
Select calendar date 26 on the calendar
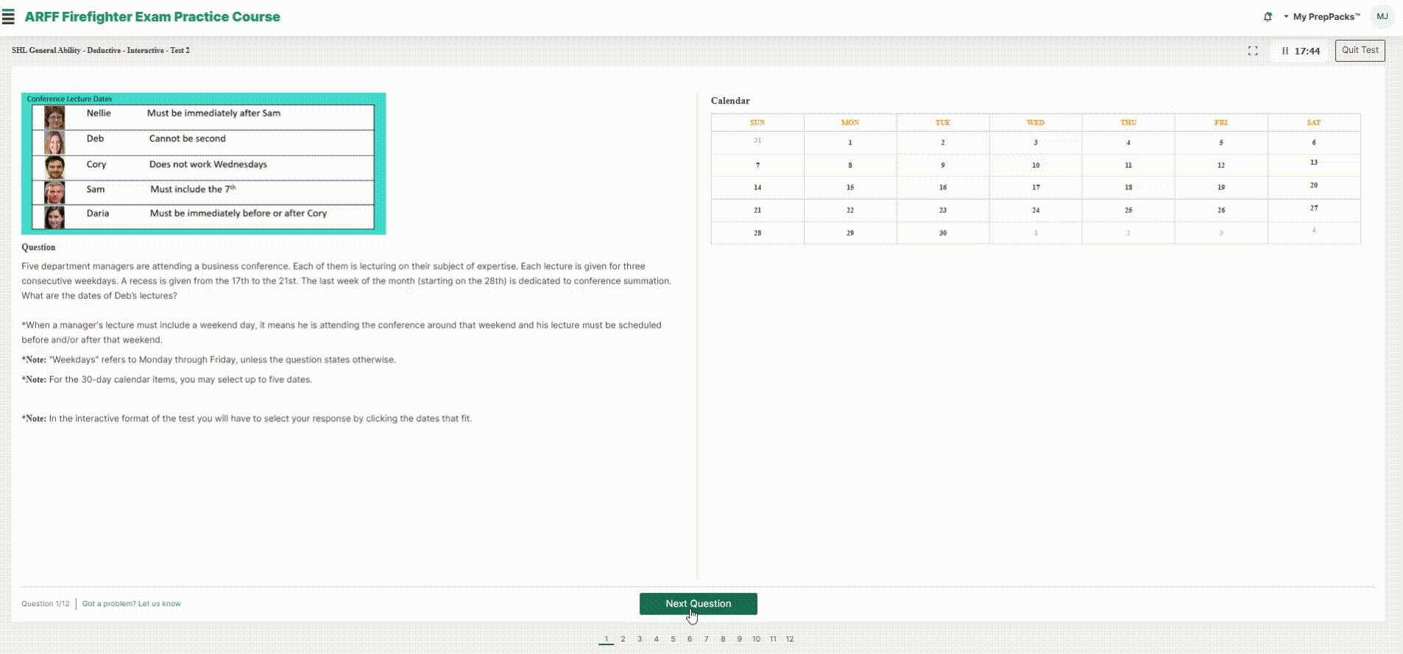pyautogui.click(x=1221, y=211)
